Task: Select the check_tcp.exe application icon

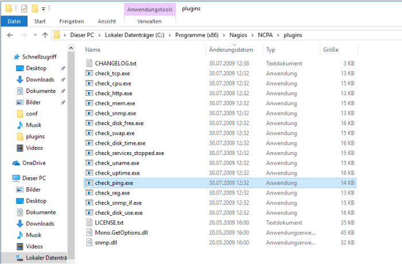Action: [89, 73]
